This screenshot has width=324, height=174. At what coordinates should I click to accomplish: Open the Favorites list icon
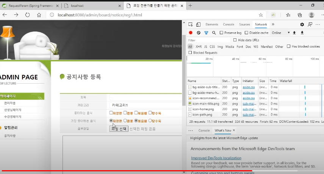point(288,15)
